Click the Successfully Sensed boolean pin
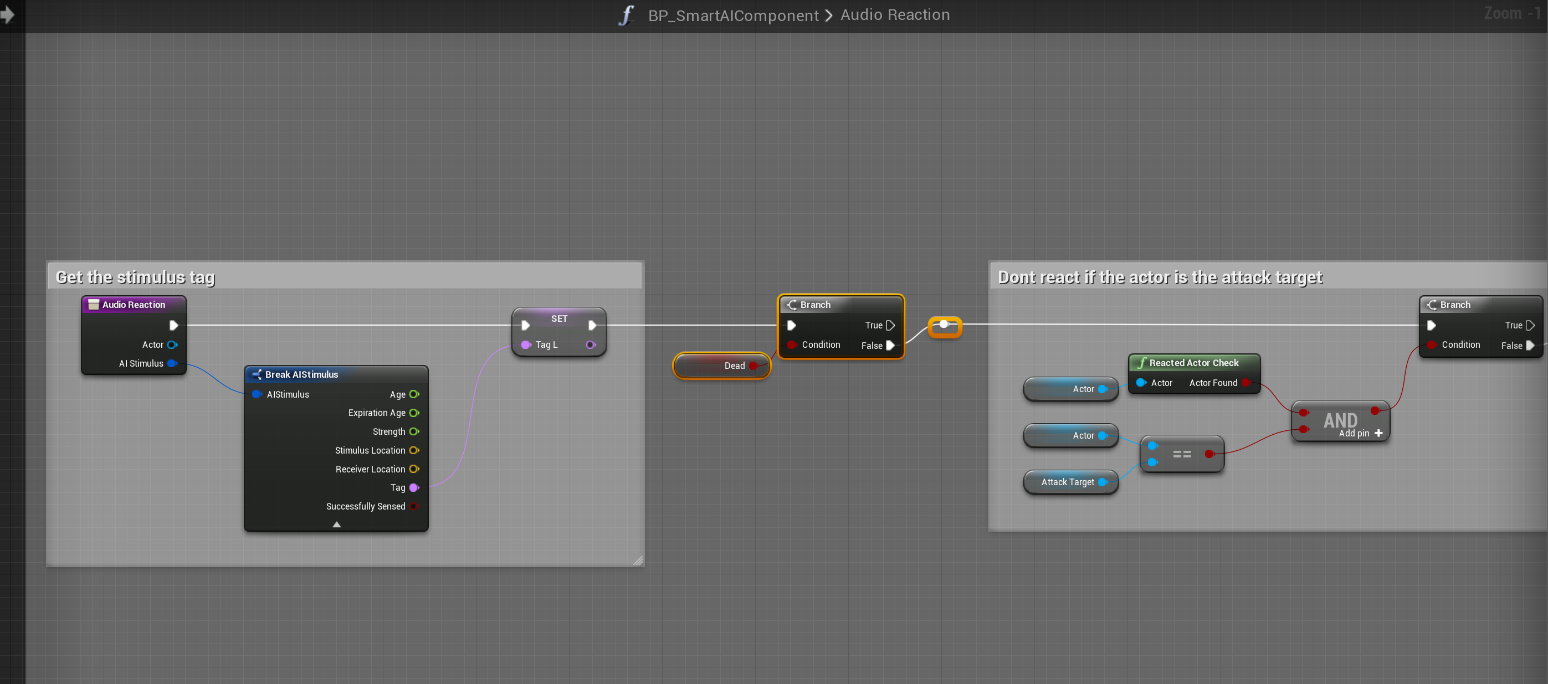This screenshot has height=684, width=1548. [414, 506]
